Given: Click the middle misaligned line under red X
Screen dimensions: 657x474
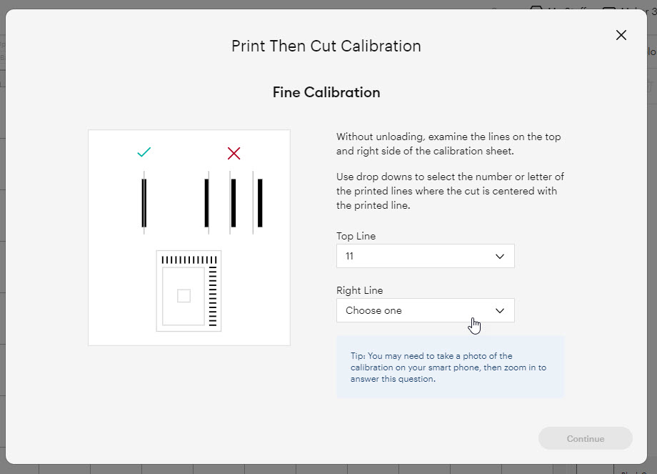Looking at the screenshot, I should pos(233,202).
